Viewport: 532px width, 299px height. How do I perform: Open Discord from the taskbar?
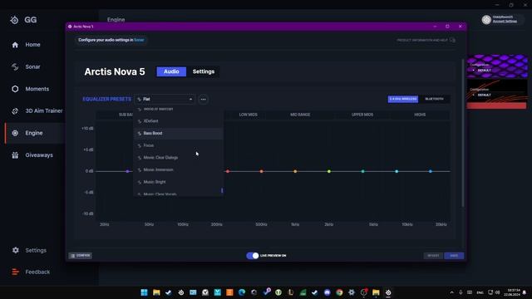(327, 292)
